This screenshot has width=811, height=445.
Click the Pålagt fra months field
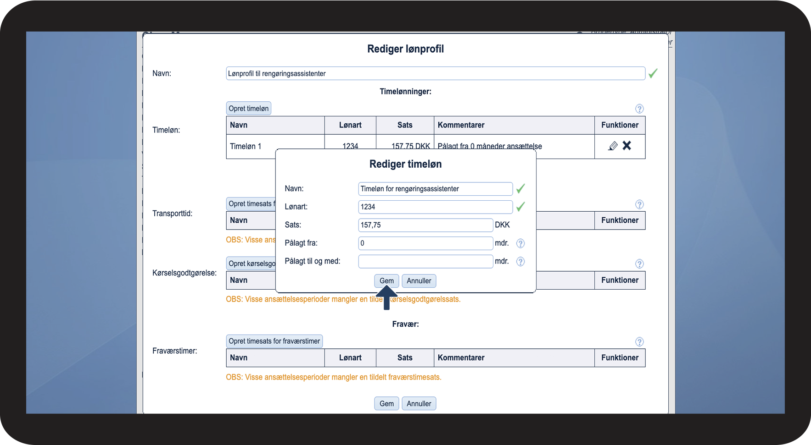[425, 243]
